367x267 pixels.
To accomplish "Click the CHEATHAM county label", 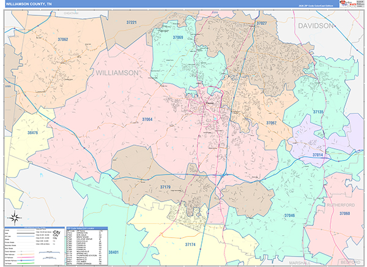I will coord(71,13).
